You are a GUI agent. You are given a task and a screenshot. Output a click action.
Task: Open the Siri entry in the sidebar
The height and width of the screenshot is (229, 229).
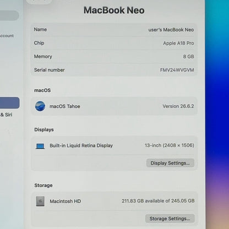point(6,115)
